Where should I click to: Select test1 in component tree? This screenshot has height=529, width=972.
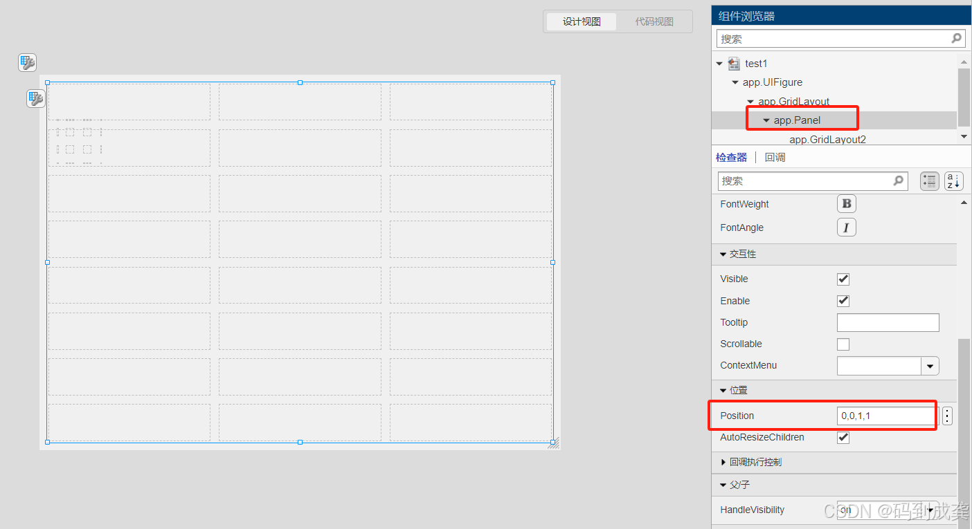pyautogui.click(x=756, y=64)
